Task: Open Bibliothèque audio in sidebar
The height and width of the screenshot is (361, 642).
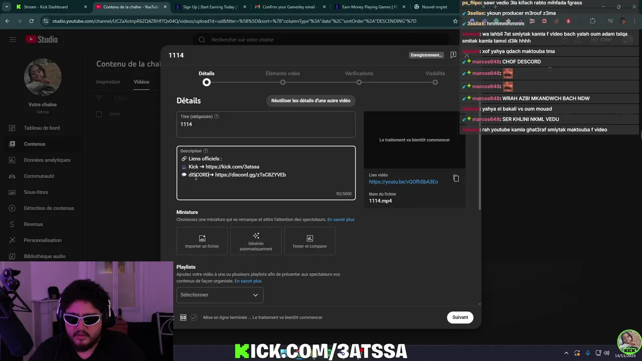Action: point(45,256)
